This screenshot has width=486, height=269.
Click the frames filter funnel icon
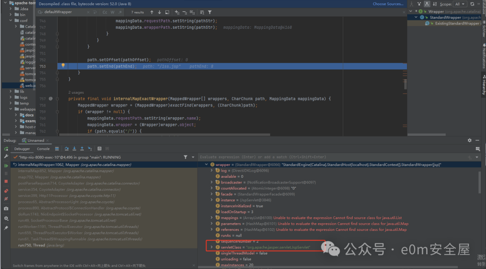pos(185,157)
